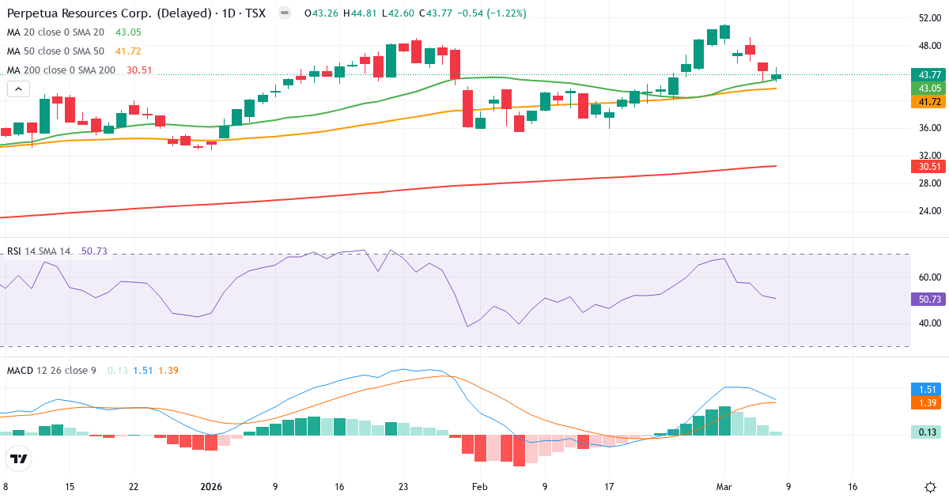
Task: Click the RSI value badge 50.73
Action: 927,299
